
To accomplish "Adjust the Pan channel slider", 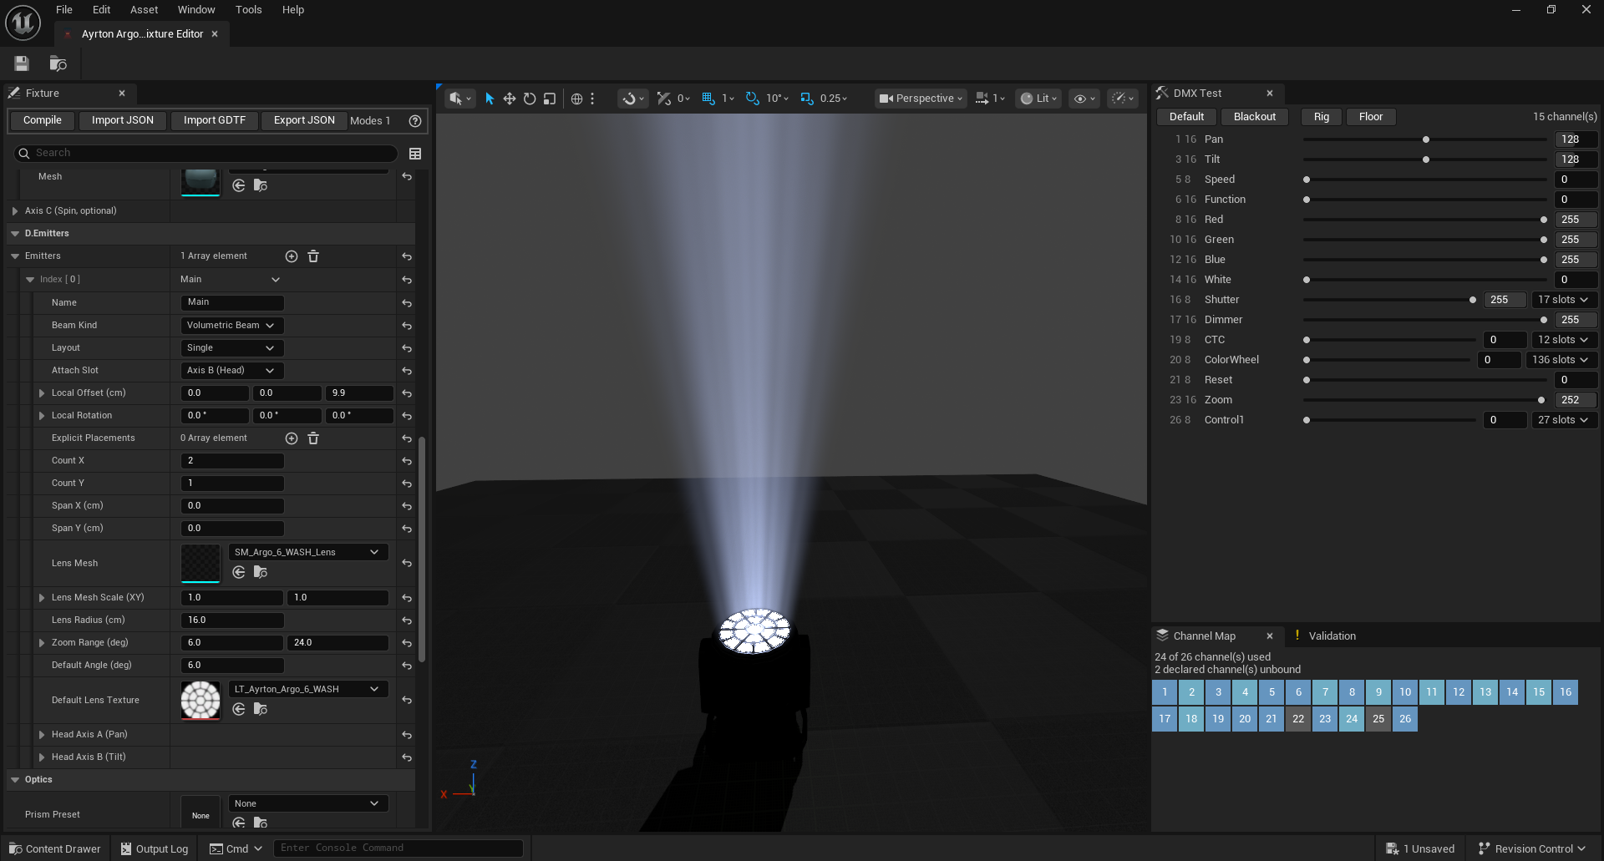I will 1425,139.
